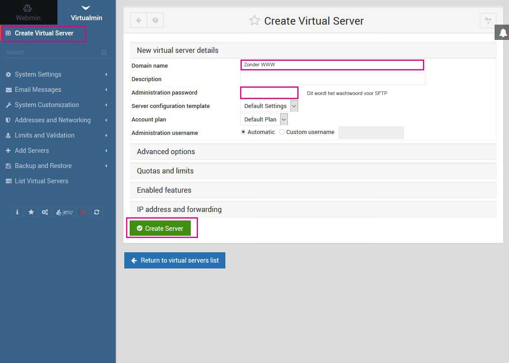Select the Automatic username radio button
The image size is (509, 363).
click(x=243, y=132)
